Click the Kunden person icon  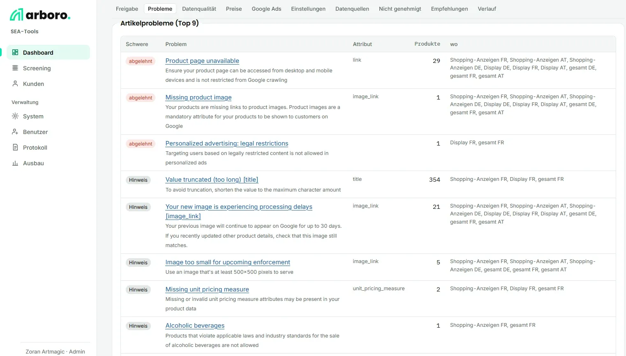coord(15,83)
